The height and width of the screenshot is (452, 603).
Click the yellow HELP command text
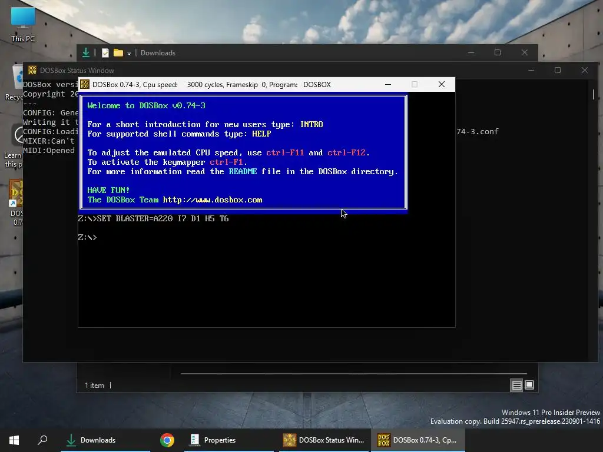pos(261,134)
